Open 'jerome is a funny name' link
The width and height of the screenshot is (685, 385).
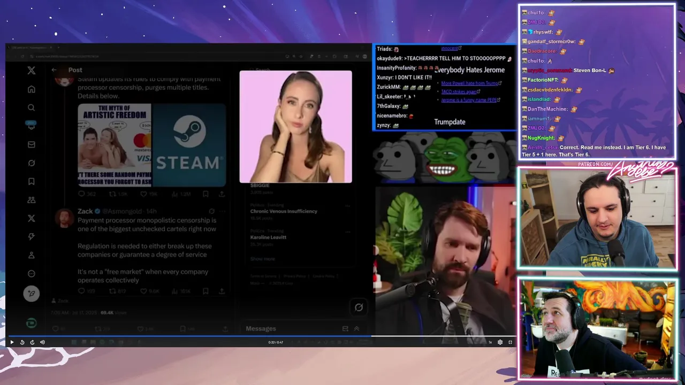click(470, 100)
